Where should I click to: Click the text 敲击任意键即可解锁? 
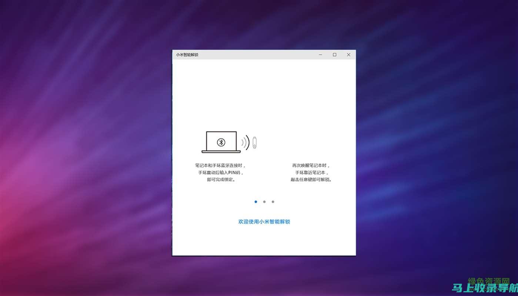click(311, 180)
